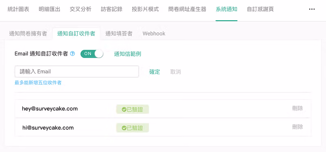Image resolution: width=326 pixels, height=152 pixels.
Task: Click 最多能新增五位收件者 hint text
Action: [38, 83]
